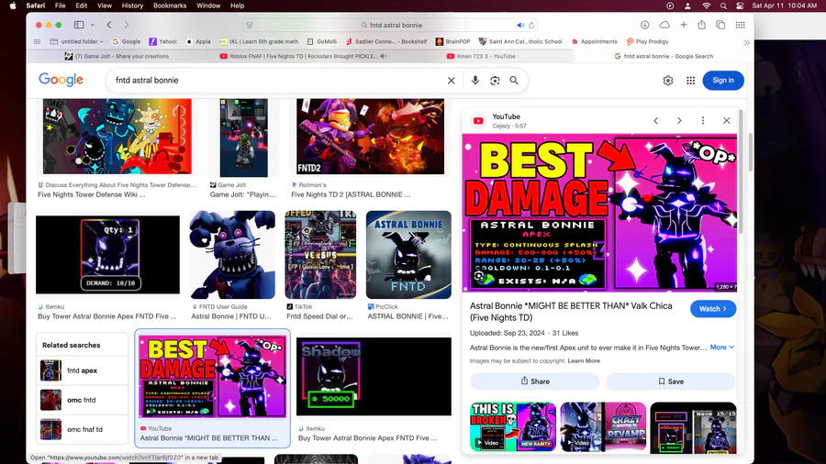
Task: Submit search magnifier icon
Action: point(514,81)
